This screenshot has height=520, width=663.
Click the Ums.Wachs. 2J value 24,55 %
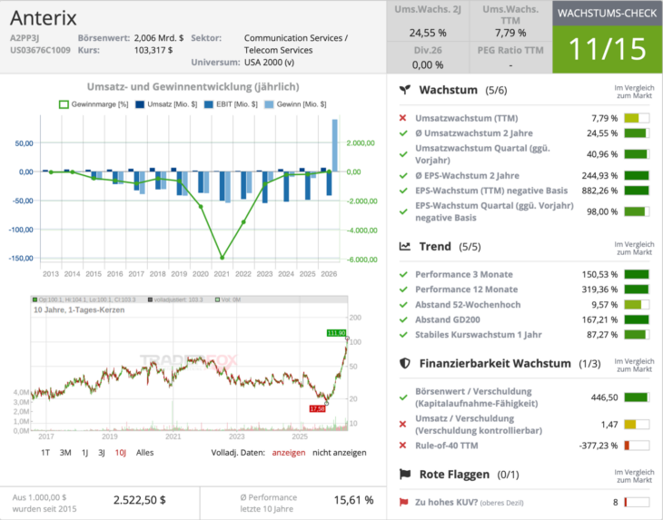click(428, 33)
